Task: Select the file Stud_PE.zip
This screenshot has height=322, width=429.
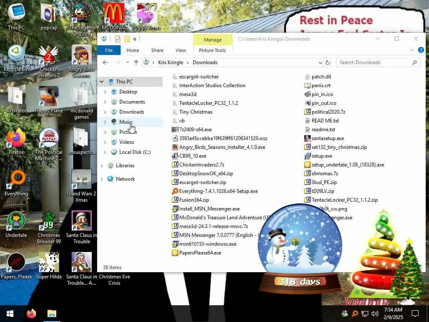Action: click(324, 182)
